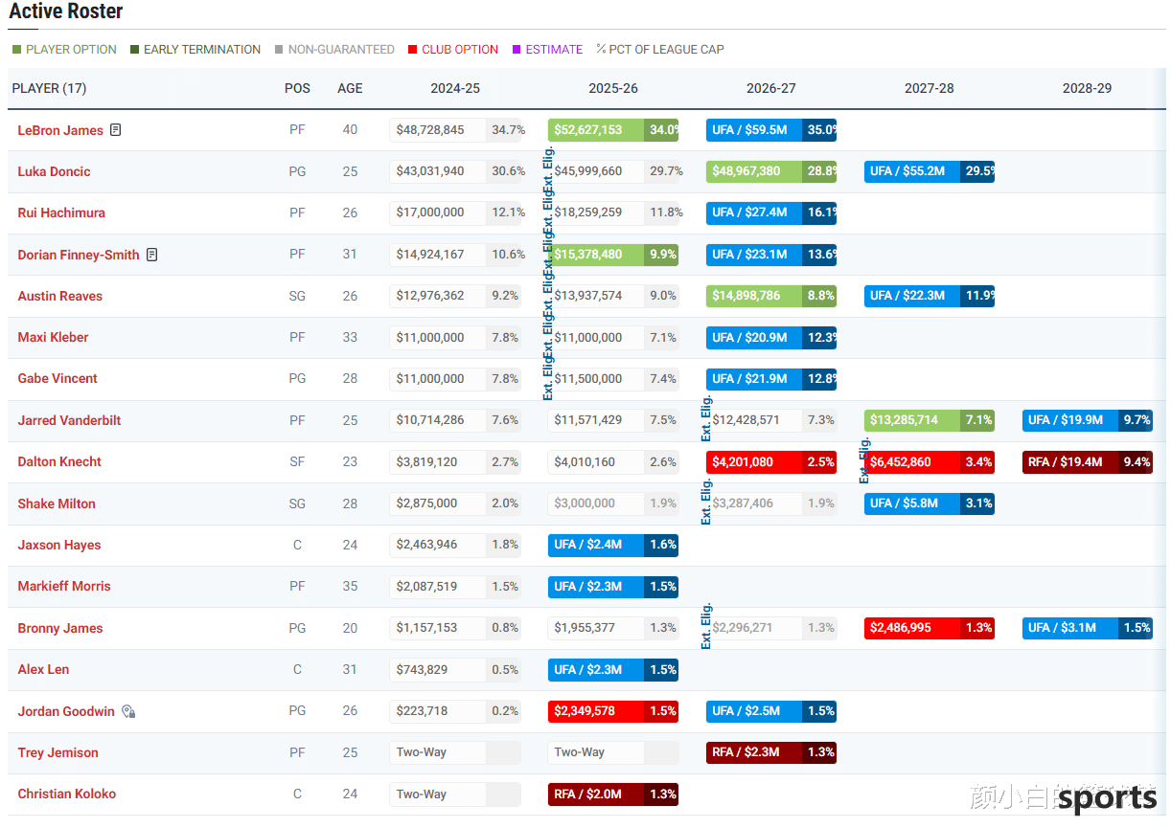Viewport: 1171px width, 828px height.
Task: Click the Gabe Vincent name link
Action: click(57, 378)
